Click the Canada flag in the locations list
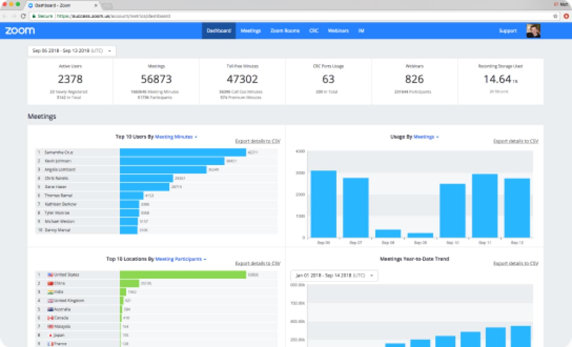This screenshot has width=572, height=347. click(50, 317)
